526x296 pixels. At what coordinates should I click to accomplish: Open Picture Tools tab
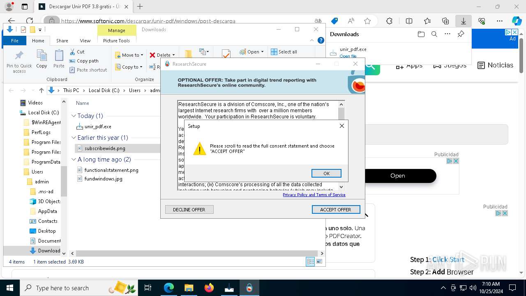[x=116, y=41]
